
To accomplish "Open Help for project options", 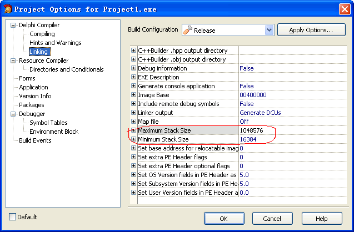I will tap(322, 219).
